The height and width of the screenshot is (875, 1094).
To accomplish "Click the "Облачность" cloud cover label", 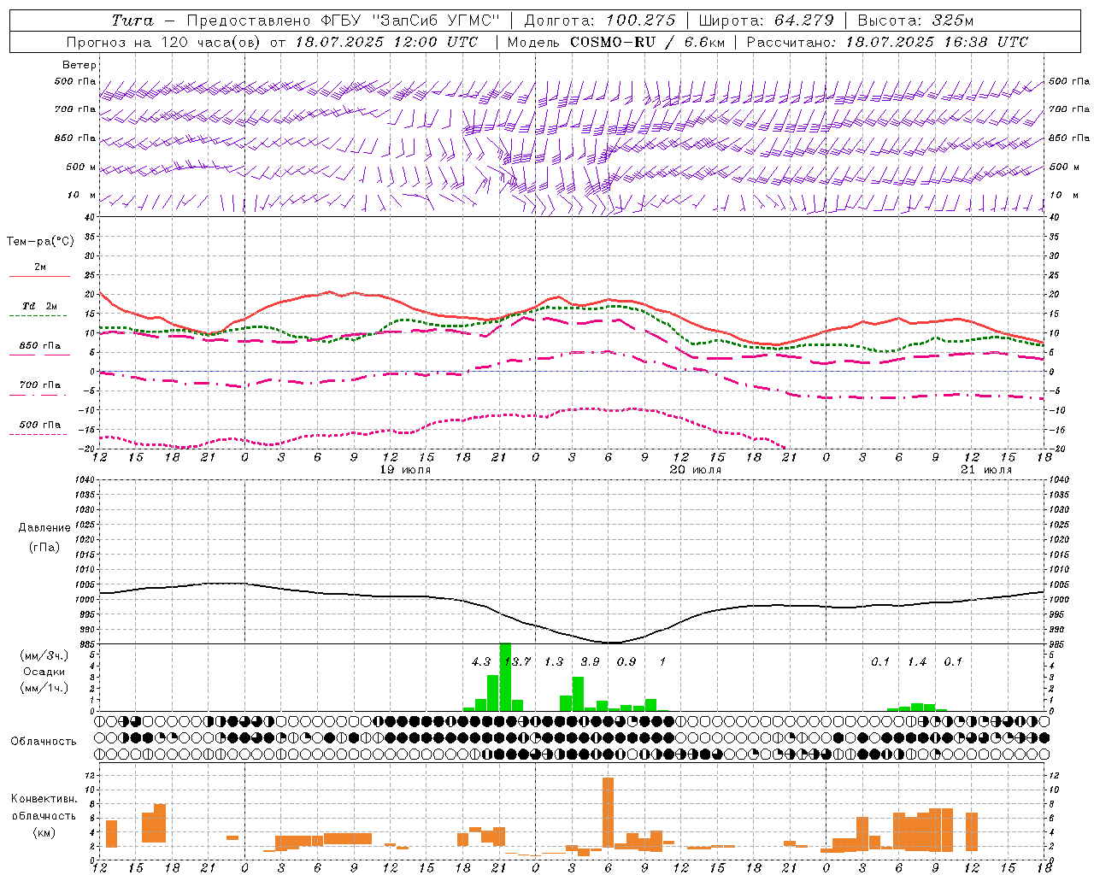I will click(x=44, y=741).
